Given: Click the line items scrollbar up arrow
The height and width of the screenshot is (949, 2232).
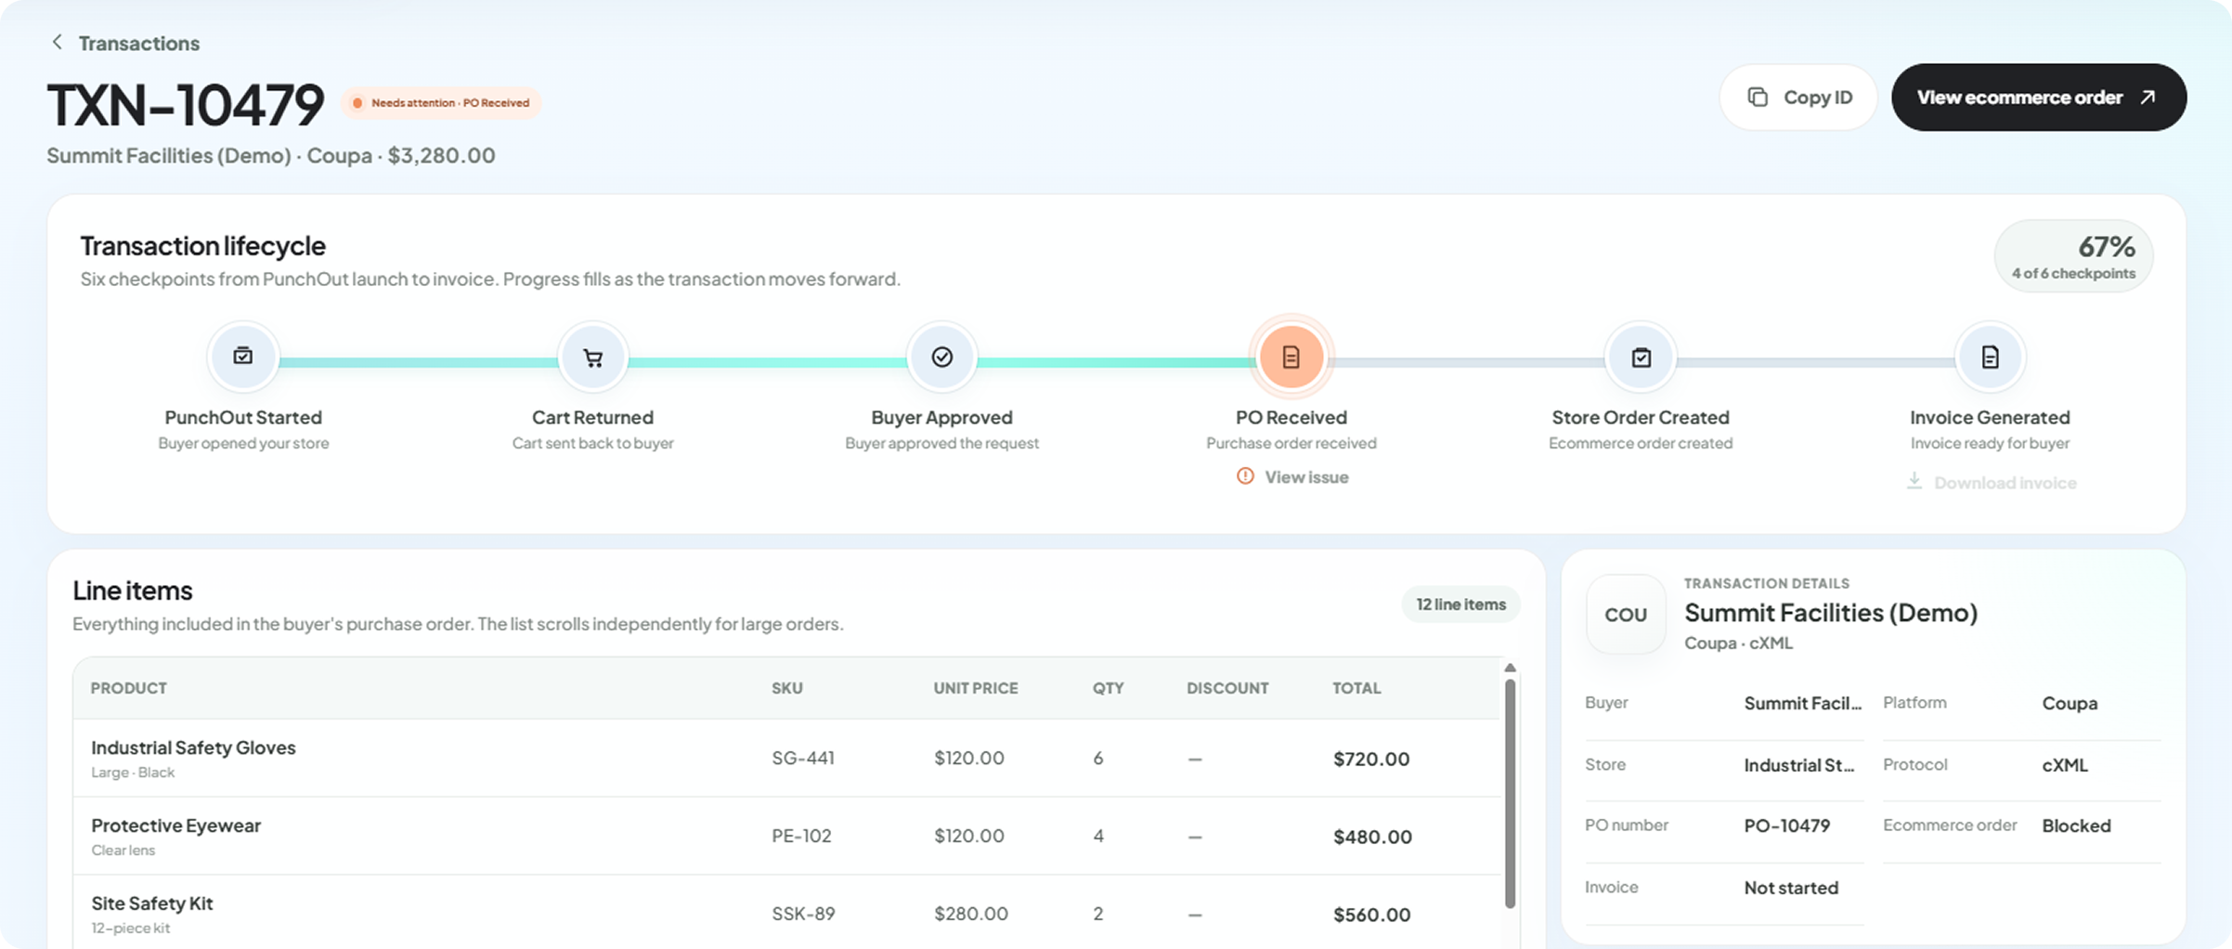Looking at the screenshot, I should [x=1510, y=669].
